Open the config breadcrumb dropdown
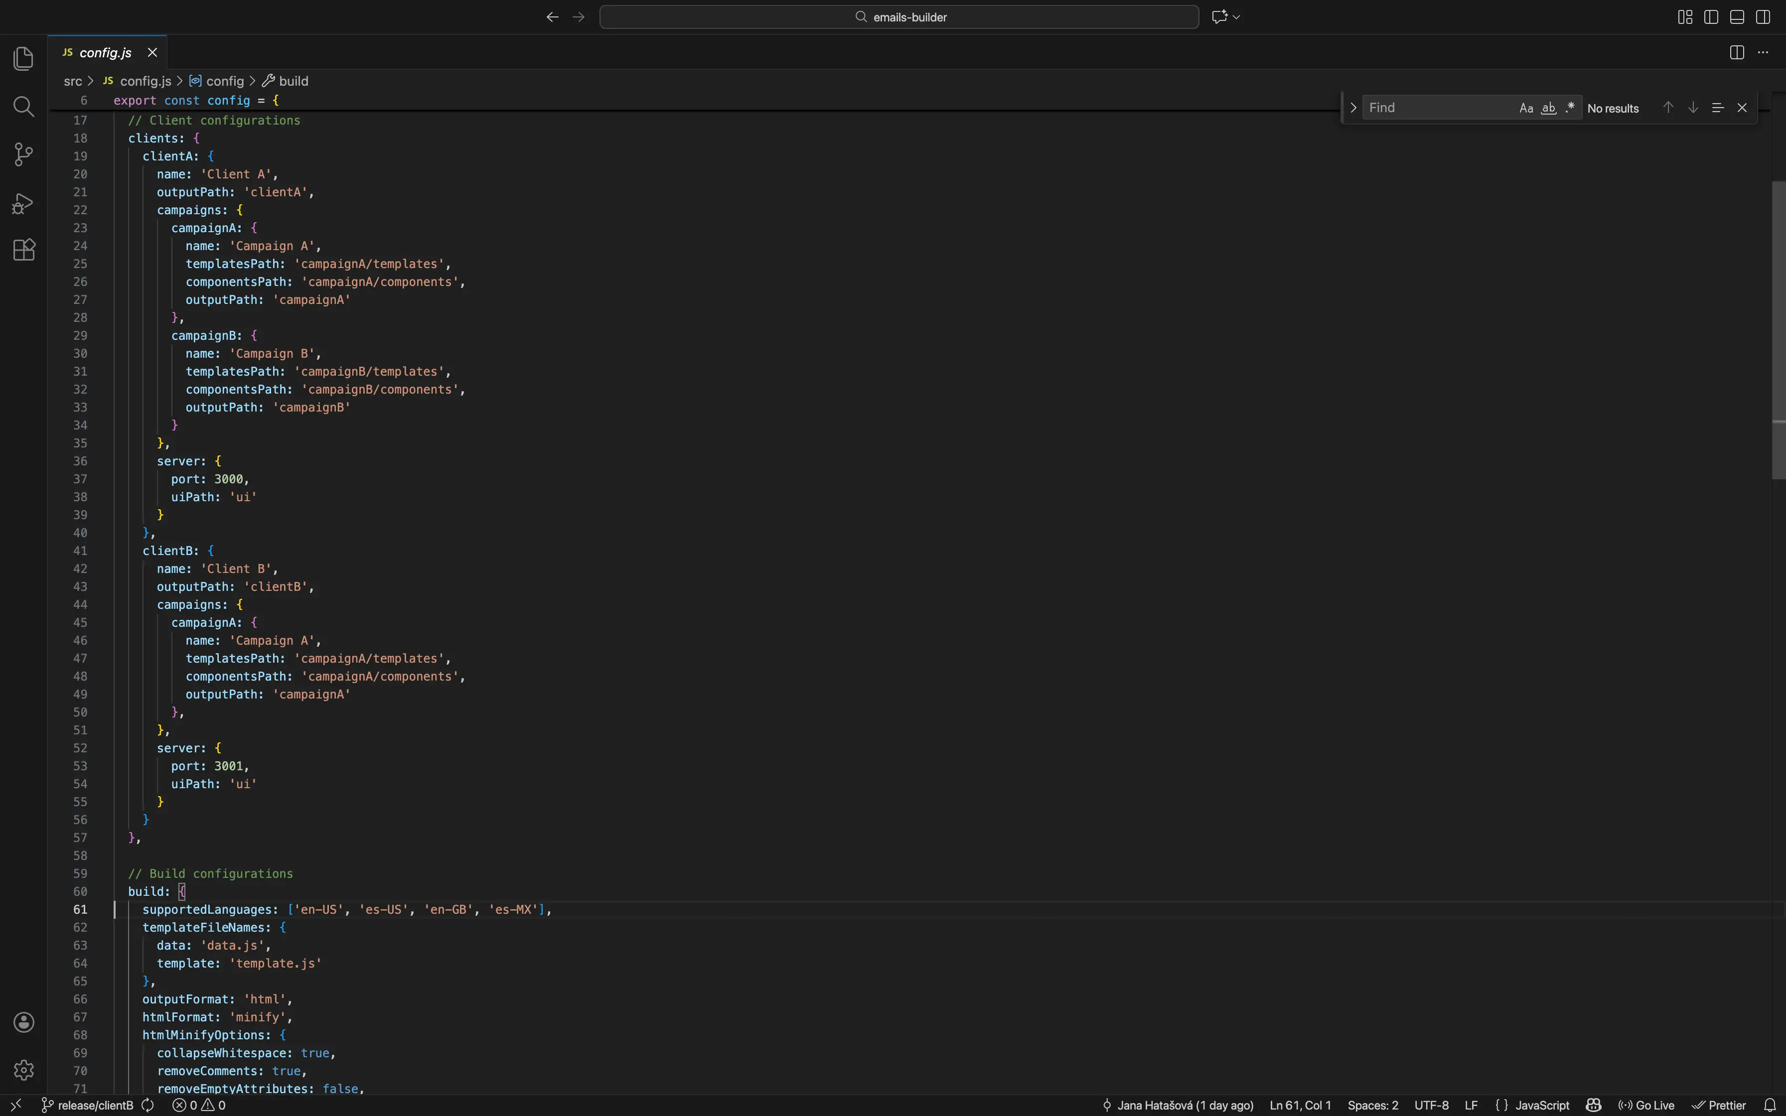This screenshot has height=1116, width=1786. tap(222, 81)
